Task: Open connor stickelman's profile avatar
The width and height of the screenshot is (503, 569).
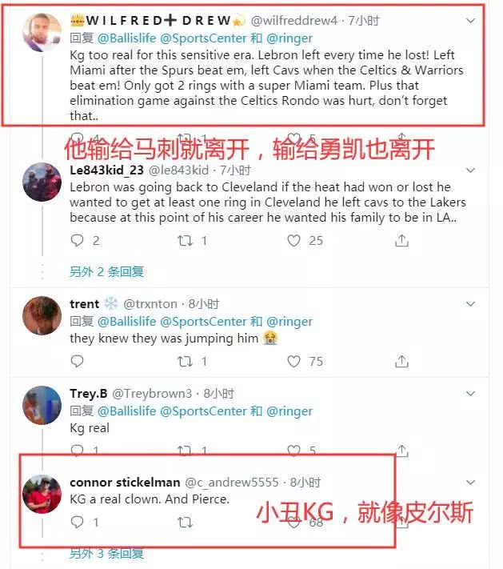Action: click(42, 494)
